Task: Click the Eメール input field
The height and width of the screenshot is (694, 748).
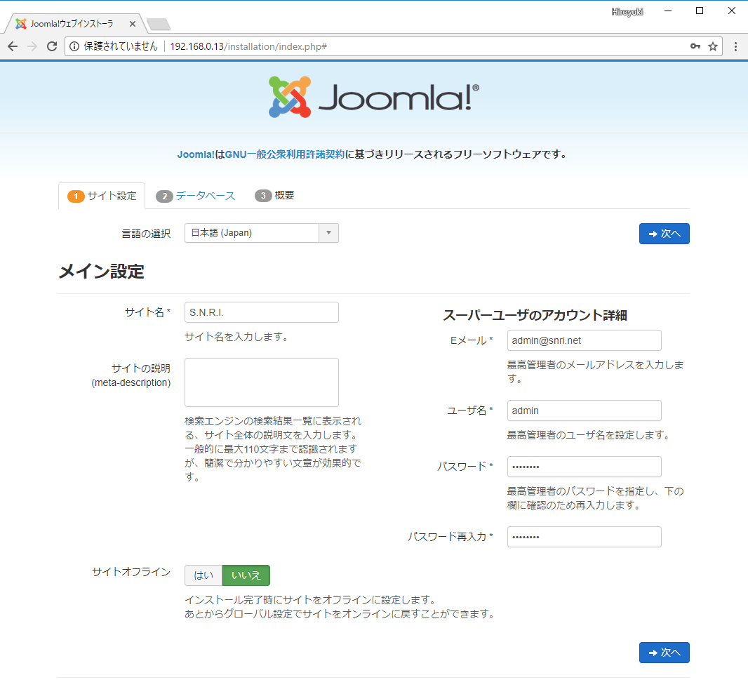Action: coord(584,340)
